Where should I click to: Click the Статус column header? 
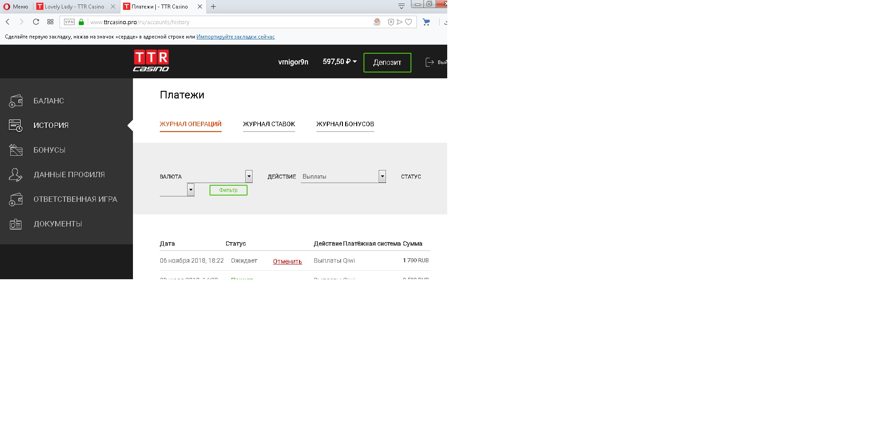pos(236,244)
